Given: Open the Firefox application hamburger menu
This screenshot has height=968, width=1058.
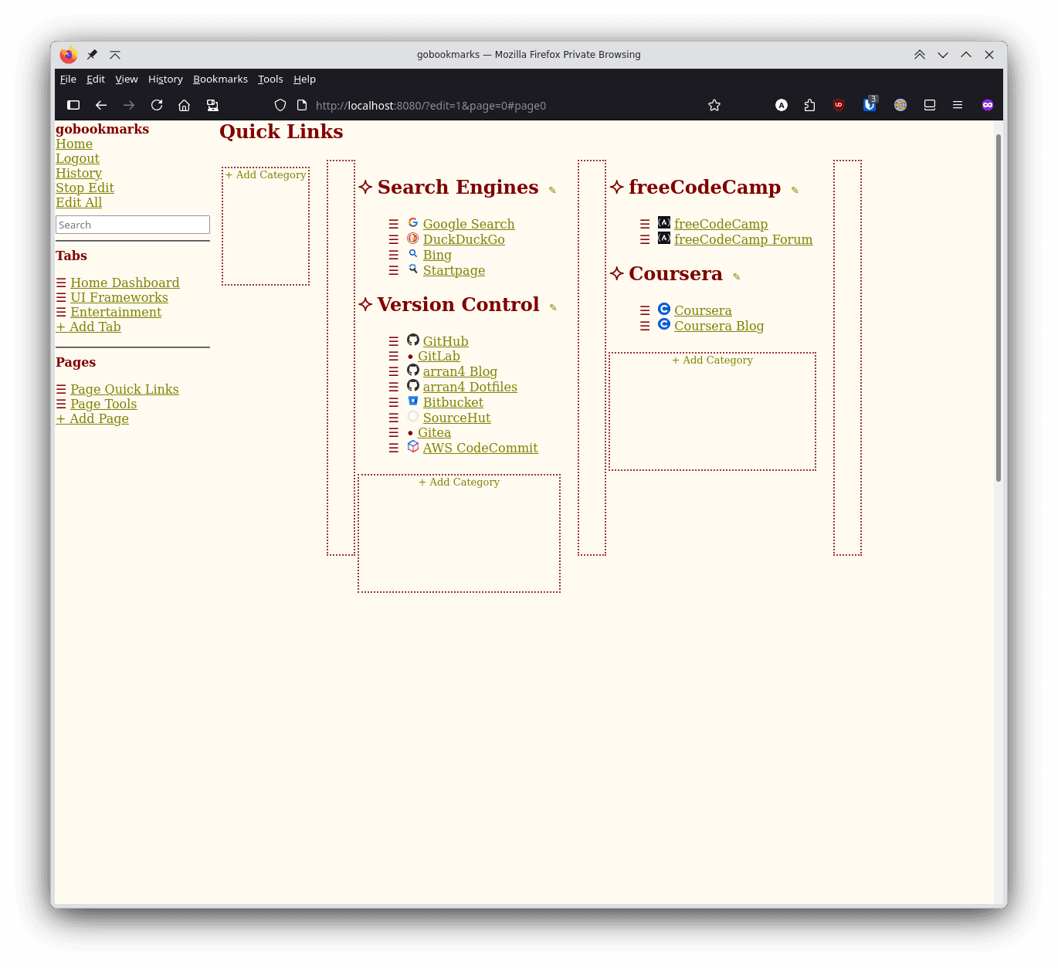Looking at the screenshot, I should [x=958, y=105].
